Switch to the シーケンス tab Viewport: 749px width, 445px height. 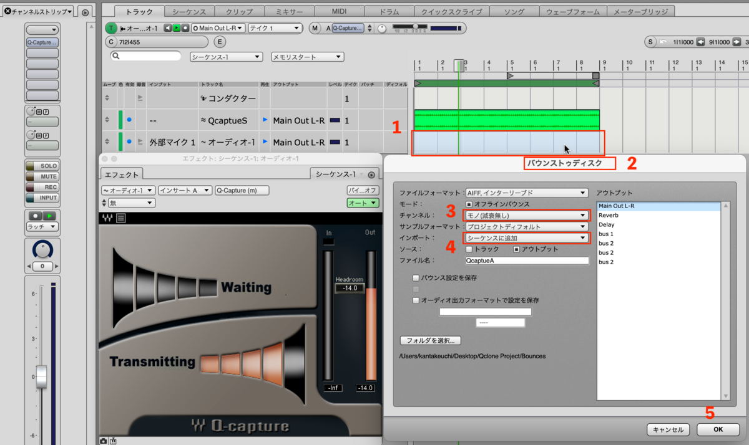tap(190, 12)
